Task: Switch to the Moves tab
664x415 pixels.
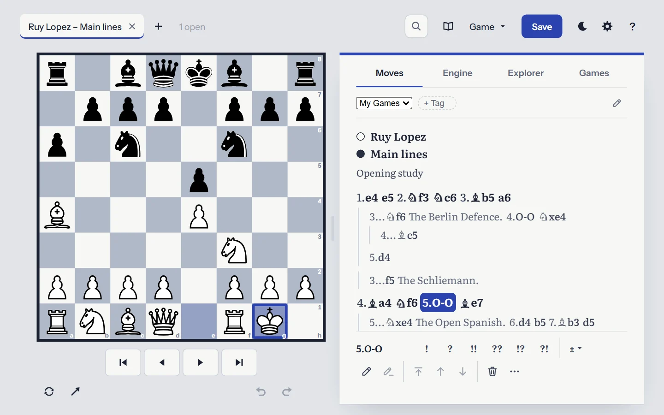Action: tap(390, 73)
